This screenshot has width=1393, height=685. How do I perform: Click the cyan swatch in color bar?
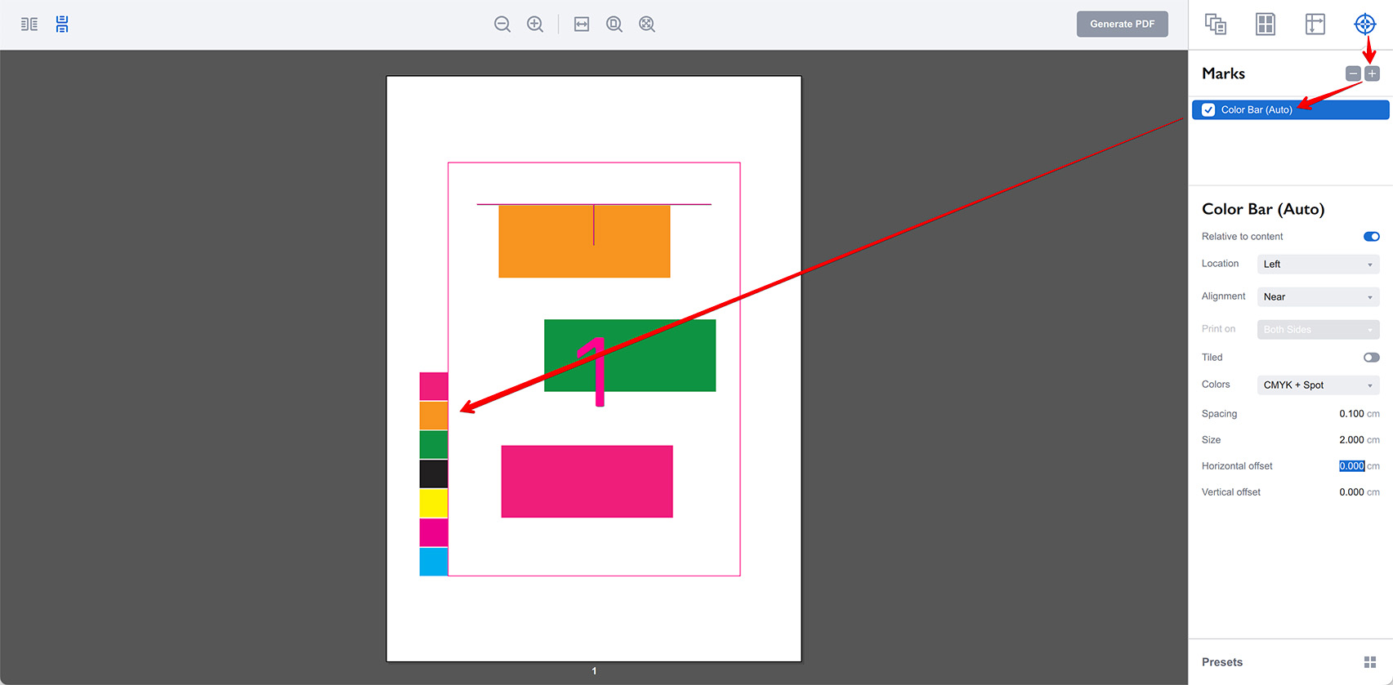point(434,562)
